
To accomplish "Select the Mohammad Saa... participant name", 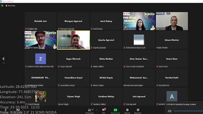I will (x=139, y=78).
